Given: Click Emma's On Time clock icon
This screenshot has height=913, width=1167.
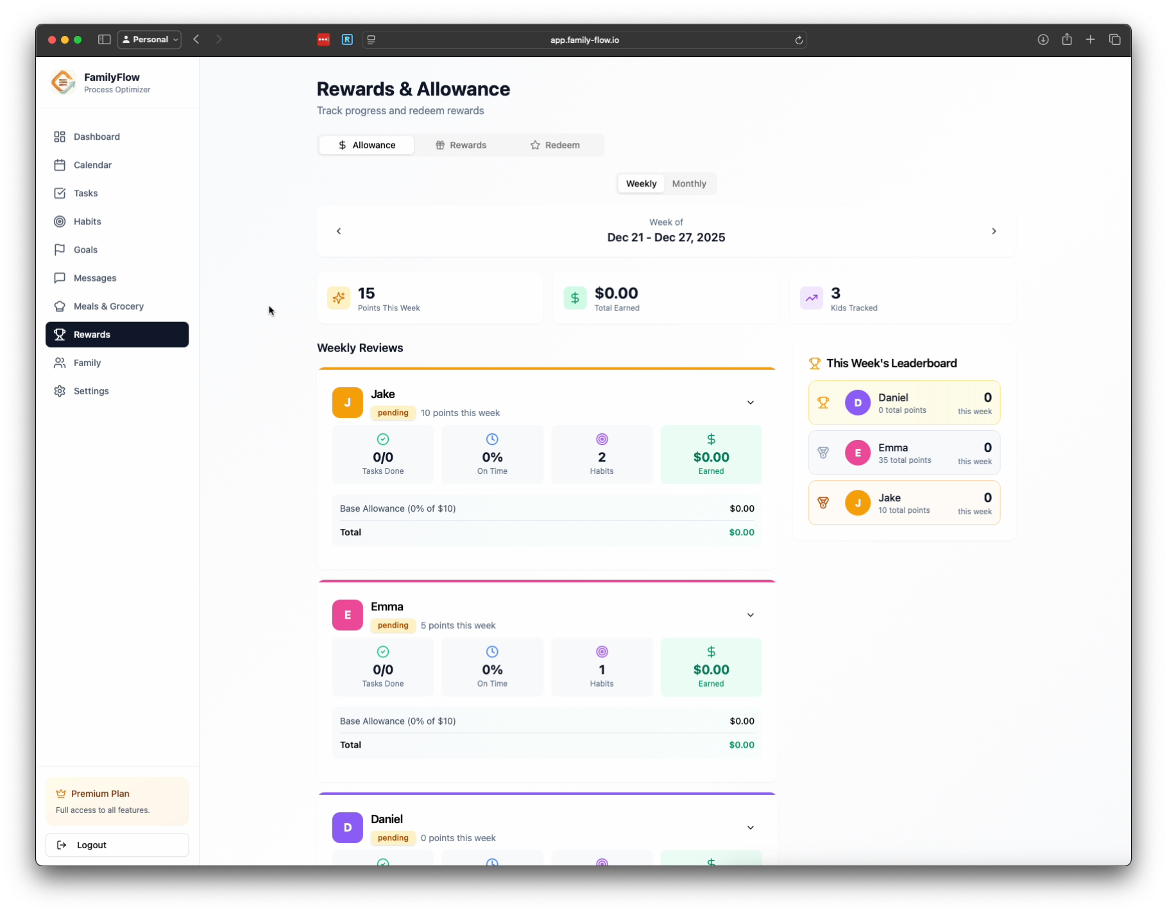Looking at the screenshot, I should [492, 651].
